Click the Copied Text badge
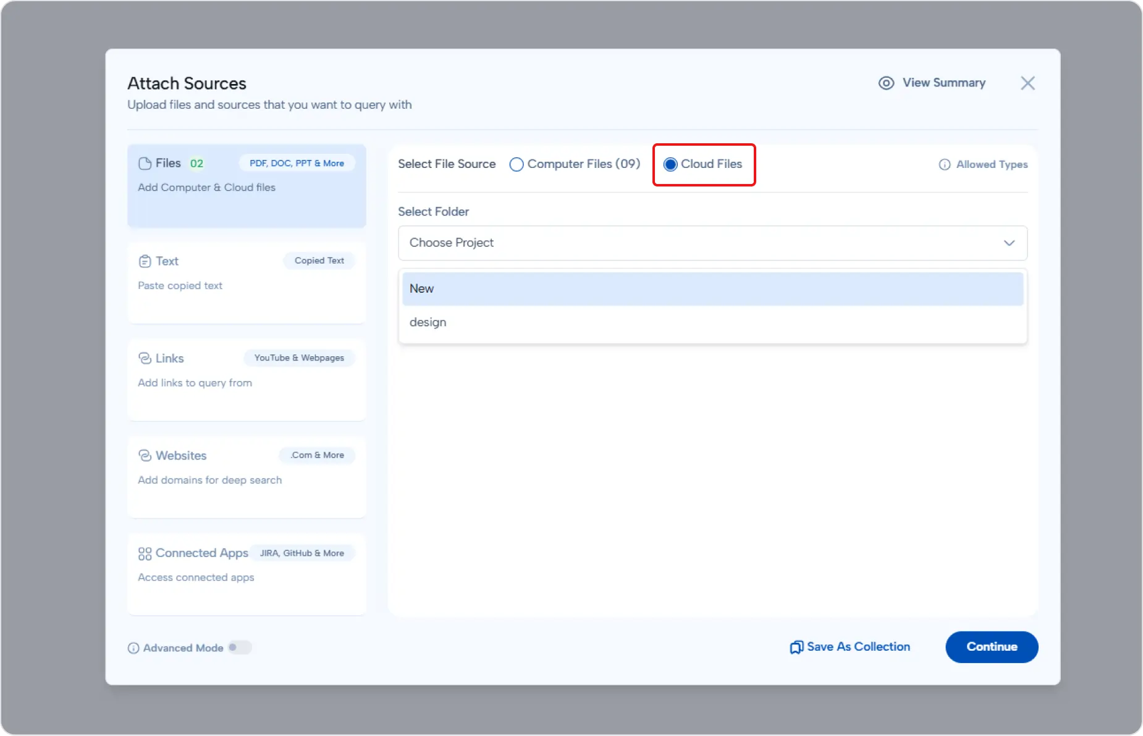The height and width of the screenshot is (736, 1143). (x=319, y=261)
